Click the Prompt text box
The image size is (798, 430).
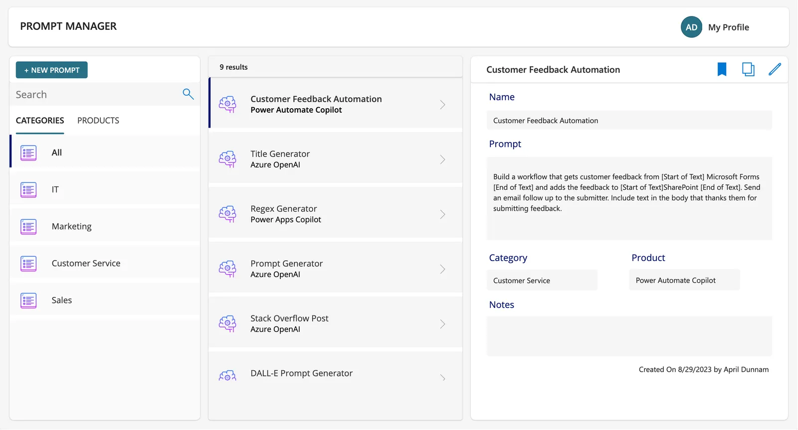(x=629, y=199)
